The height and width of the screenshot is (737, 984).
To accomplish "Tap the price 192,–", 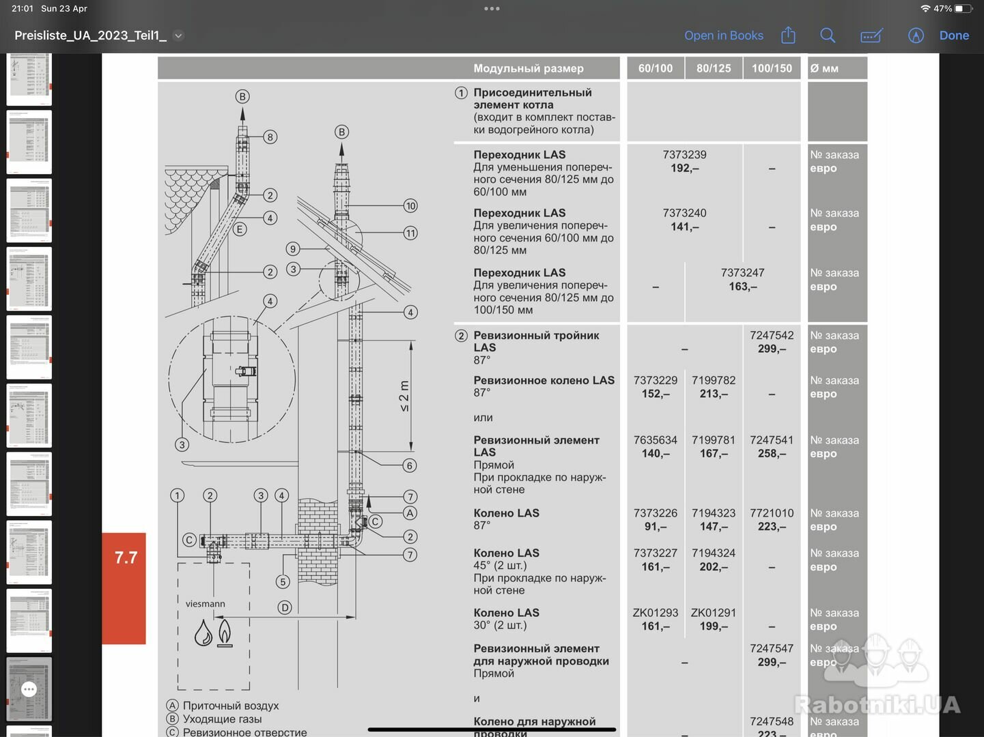I will pyautogui.click(x=684, y=168).
